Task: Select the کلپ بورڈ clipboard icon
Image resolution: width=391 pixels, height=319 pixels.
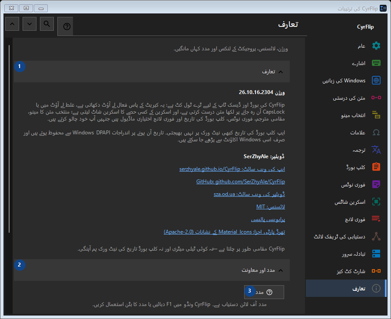Action: coord(376,167)
